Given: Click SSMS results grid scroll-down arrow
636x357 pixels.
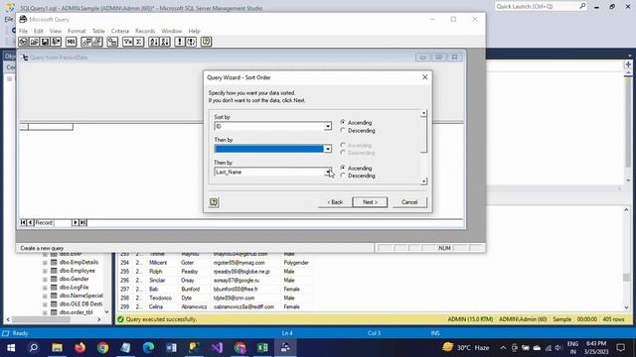Looking at the screenshot, I should pyautogui.click(x=627, y=307).
